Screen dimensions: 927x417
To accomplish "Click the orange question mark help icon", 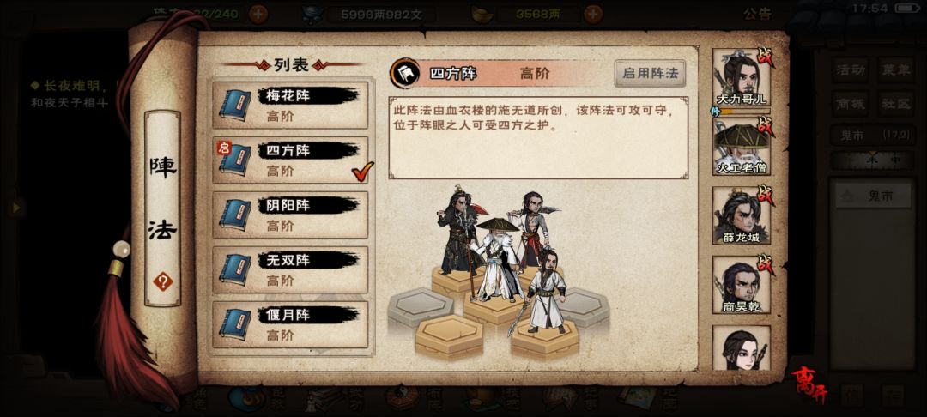I will click(162, 282).
